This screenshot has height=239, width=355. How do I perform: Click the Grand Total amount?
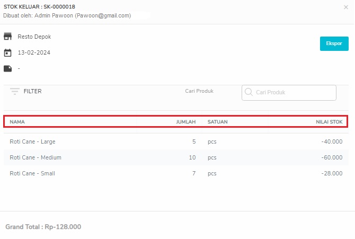[63, 227]
